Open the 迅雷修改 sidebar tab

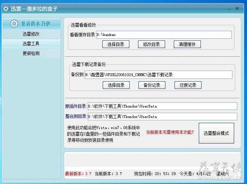31,34
